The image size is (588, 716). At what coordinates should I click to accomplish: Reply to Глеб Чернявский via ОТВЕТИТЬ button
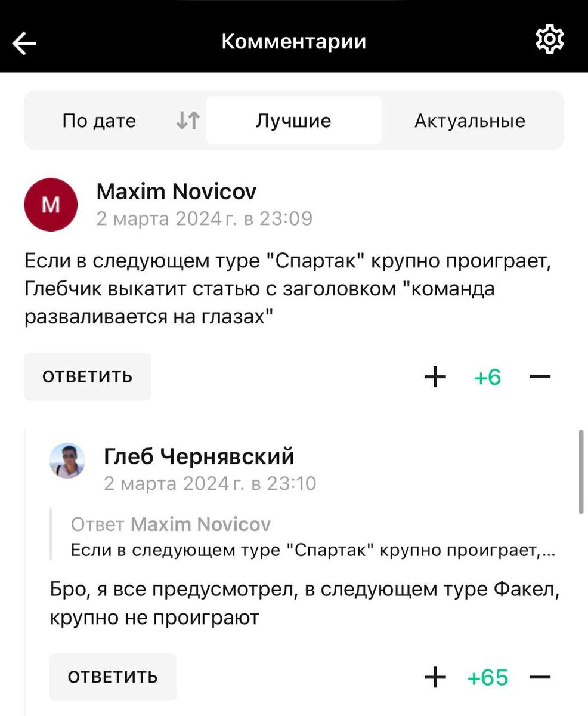pyautogui.click(x=113, y=677)
